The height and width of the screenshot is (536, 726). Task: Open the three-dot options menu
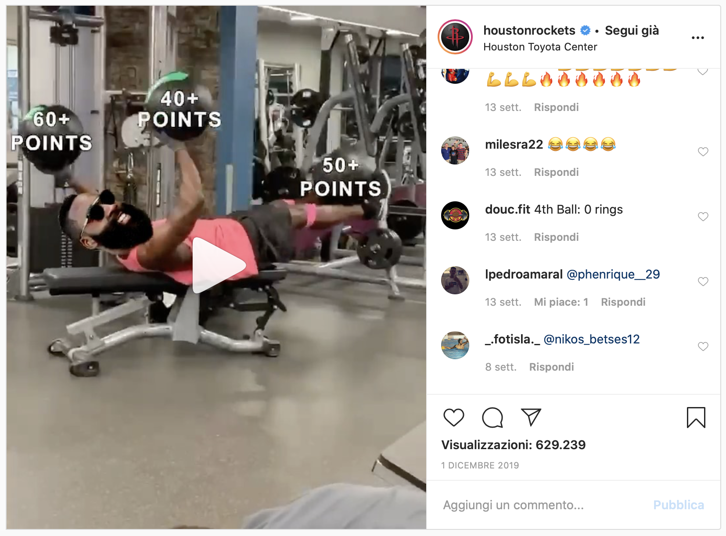[697, 38]
